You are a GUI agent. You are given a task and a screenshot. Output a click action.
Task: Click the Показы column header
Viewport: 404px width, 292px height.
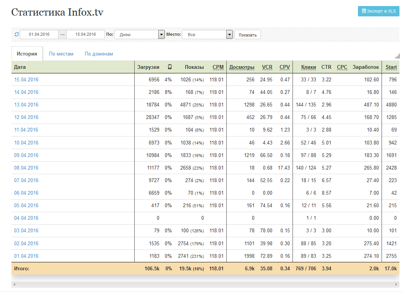pyautogui.click(x=194, y=67)
